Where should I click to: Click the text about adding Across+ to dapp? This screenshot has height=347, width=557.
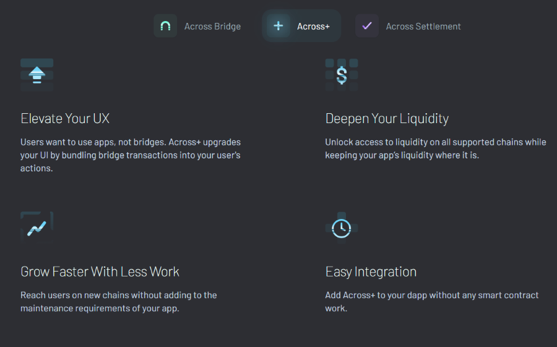pos(432,302)
